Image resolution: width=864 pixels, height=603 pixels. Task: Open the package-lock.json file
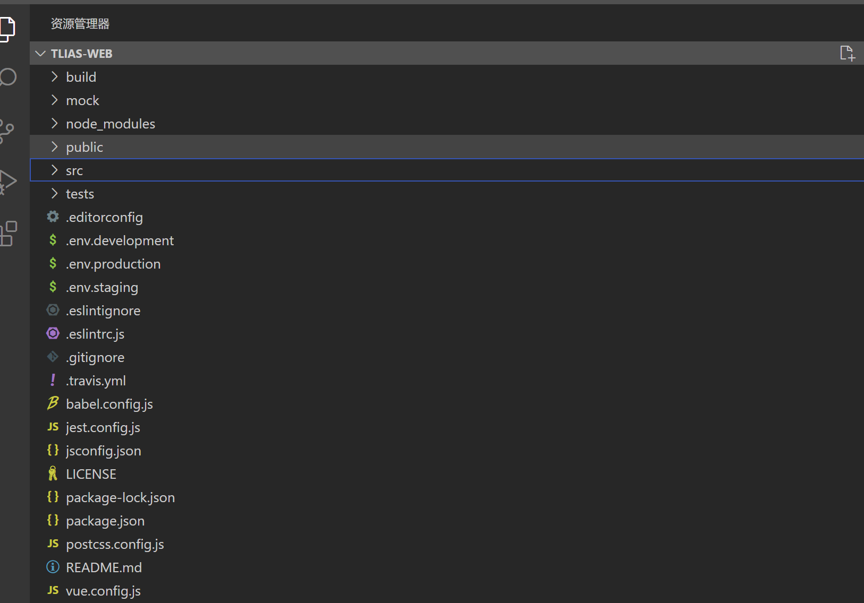[120, 497]
